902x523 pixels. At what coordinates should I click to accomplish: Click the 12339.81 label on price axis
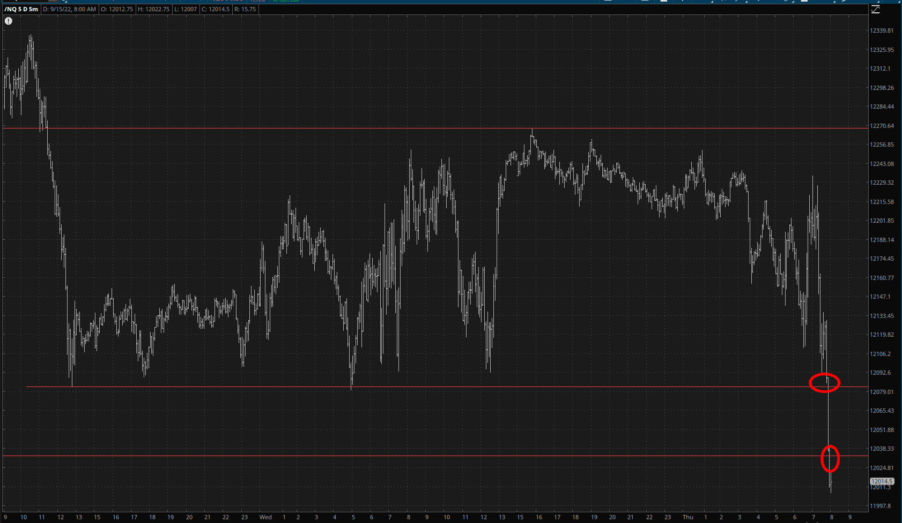coord(882,31)
